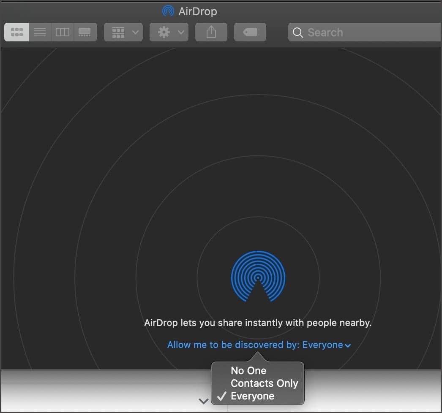Click the small AirDrop icon in title bar

pos(168,11)
